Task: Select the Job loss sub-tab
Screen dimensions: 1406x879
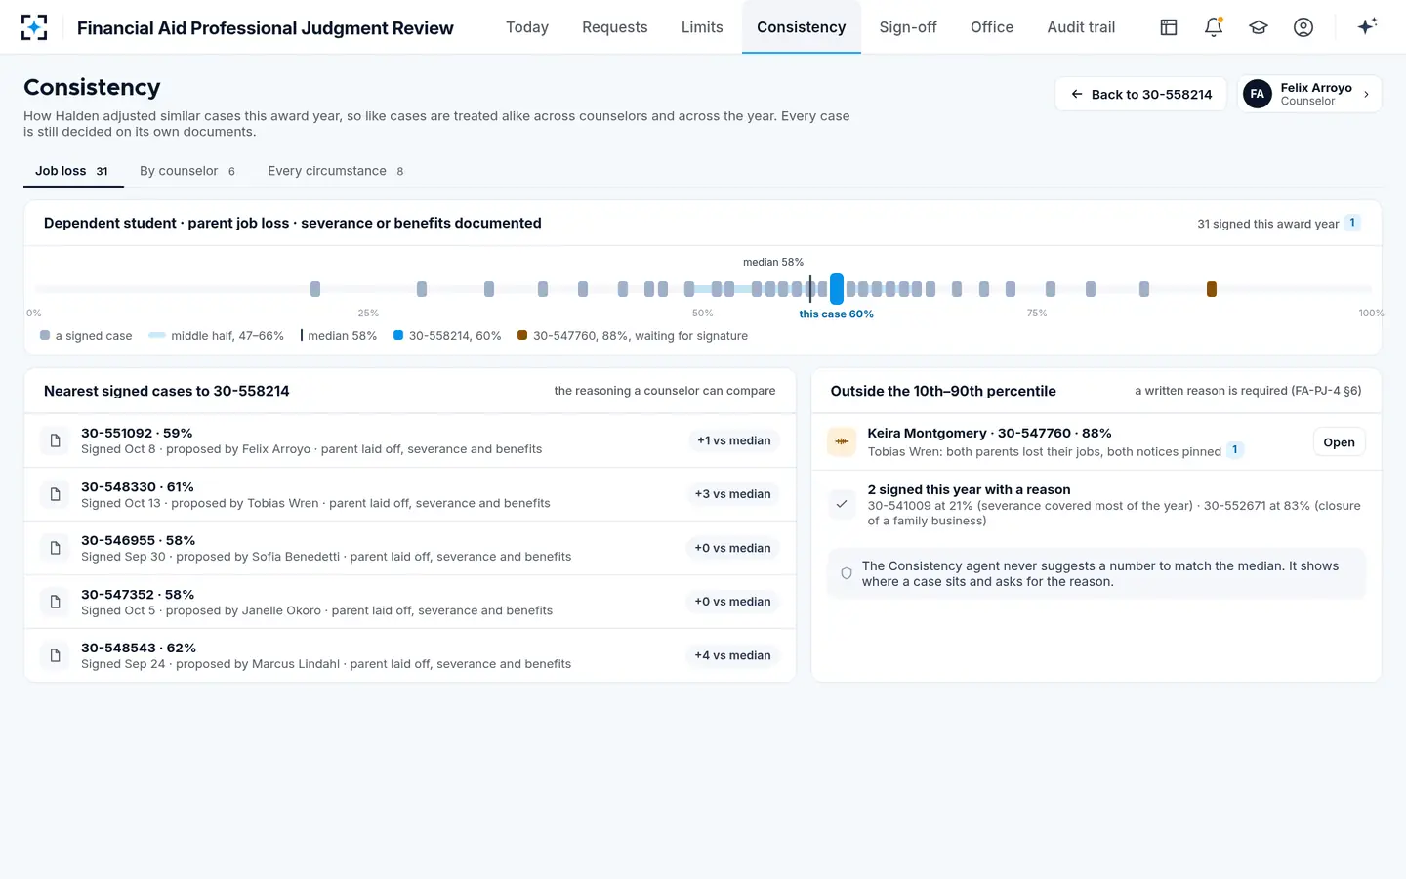Action: (72, 171)
